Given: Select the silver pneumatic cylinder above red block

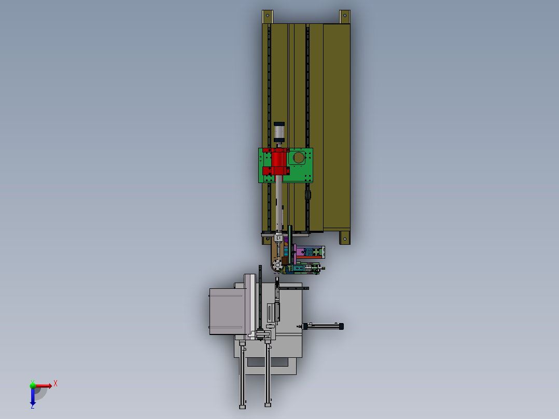Looking at the screenshot, I should [279, 133].
